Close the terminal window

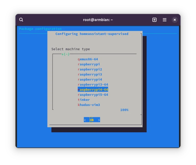(175, 20)
